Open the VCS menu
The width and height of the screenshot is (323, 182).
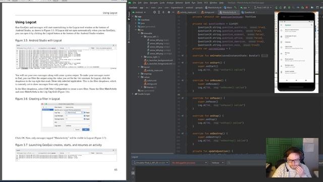point(206,3)
